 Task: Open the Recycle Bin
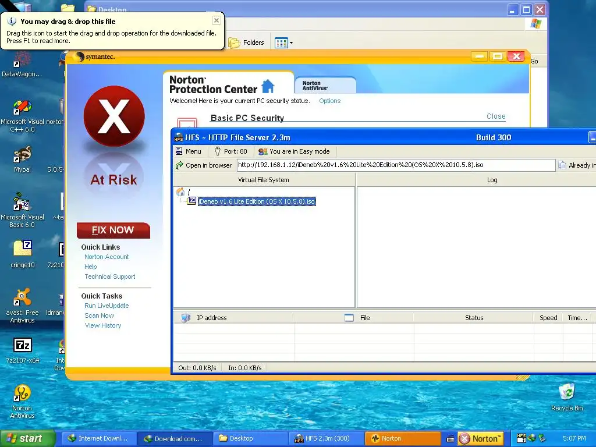[x=567, y=397]
